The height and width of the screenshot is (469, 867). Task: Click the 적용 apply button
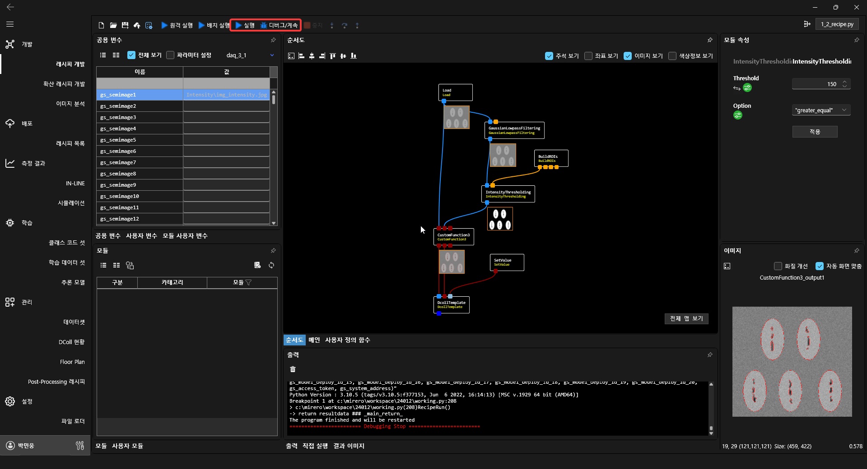point(815,132)
